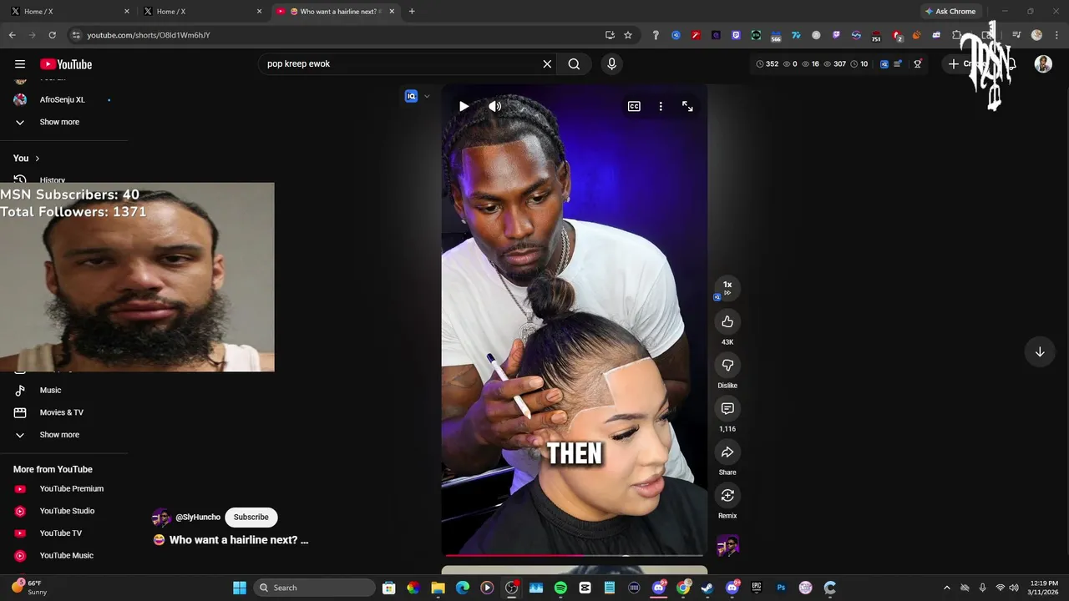Open the Twitch extension icon in toolbar

click(836, 35)
